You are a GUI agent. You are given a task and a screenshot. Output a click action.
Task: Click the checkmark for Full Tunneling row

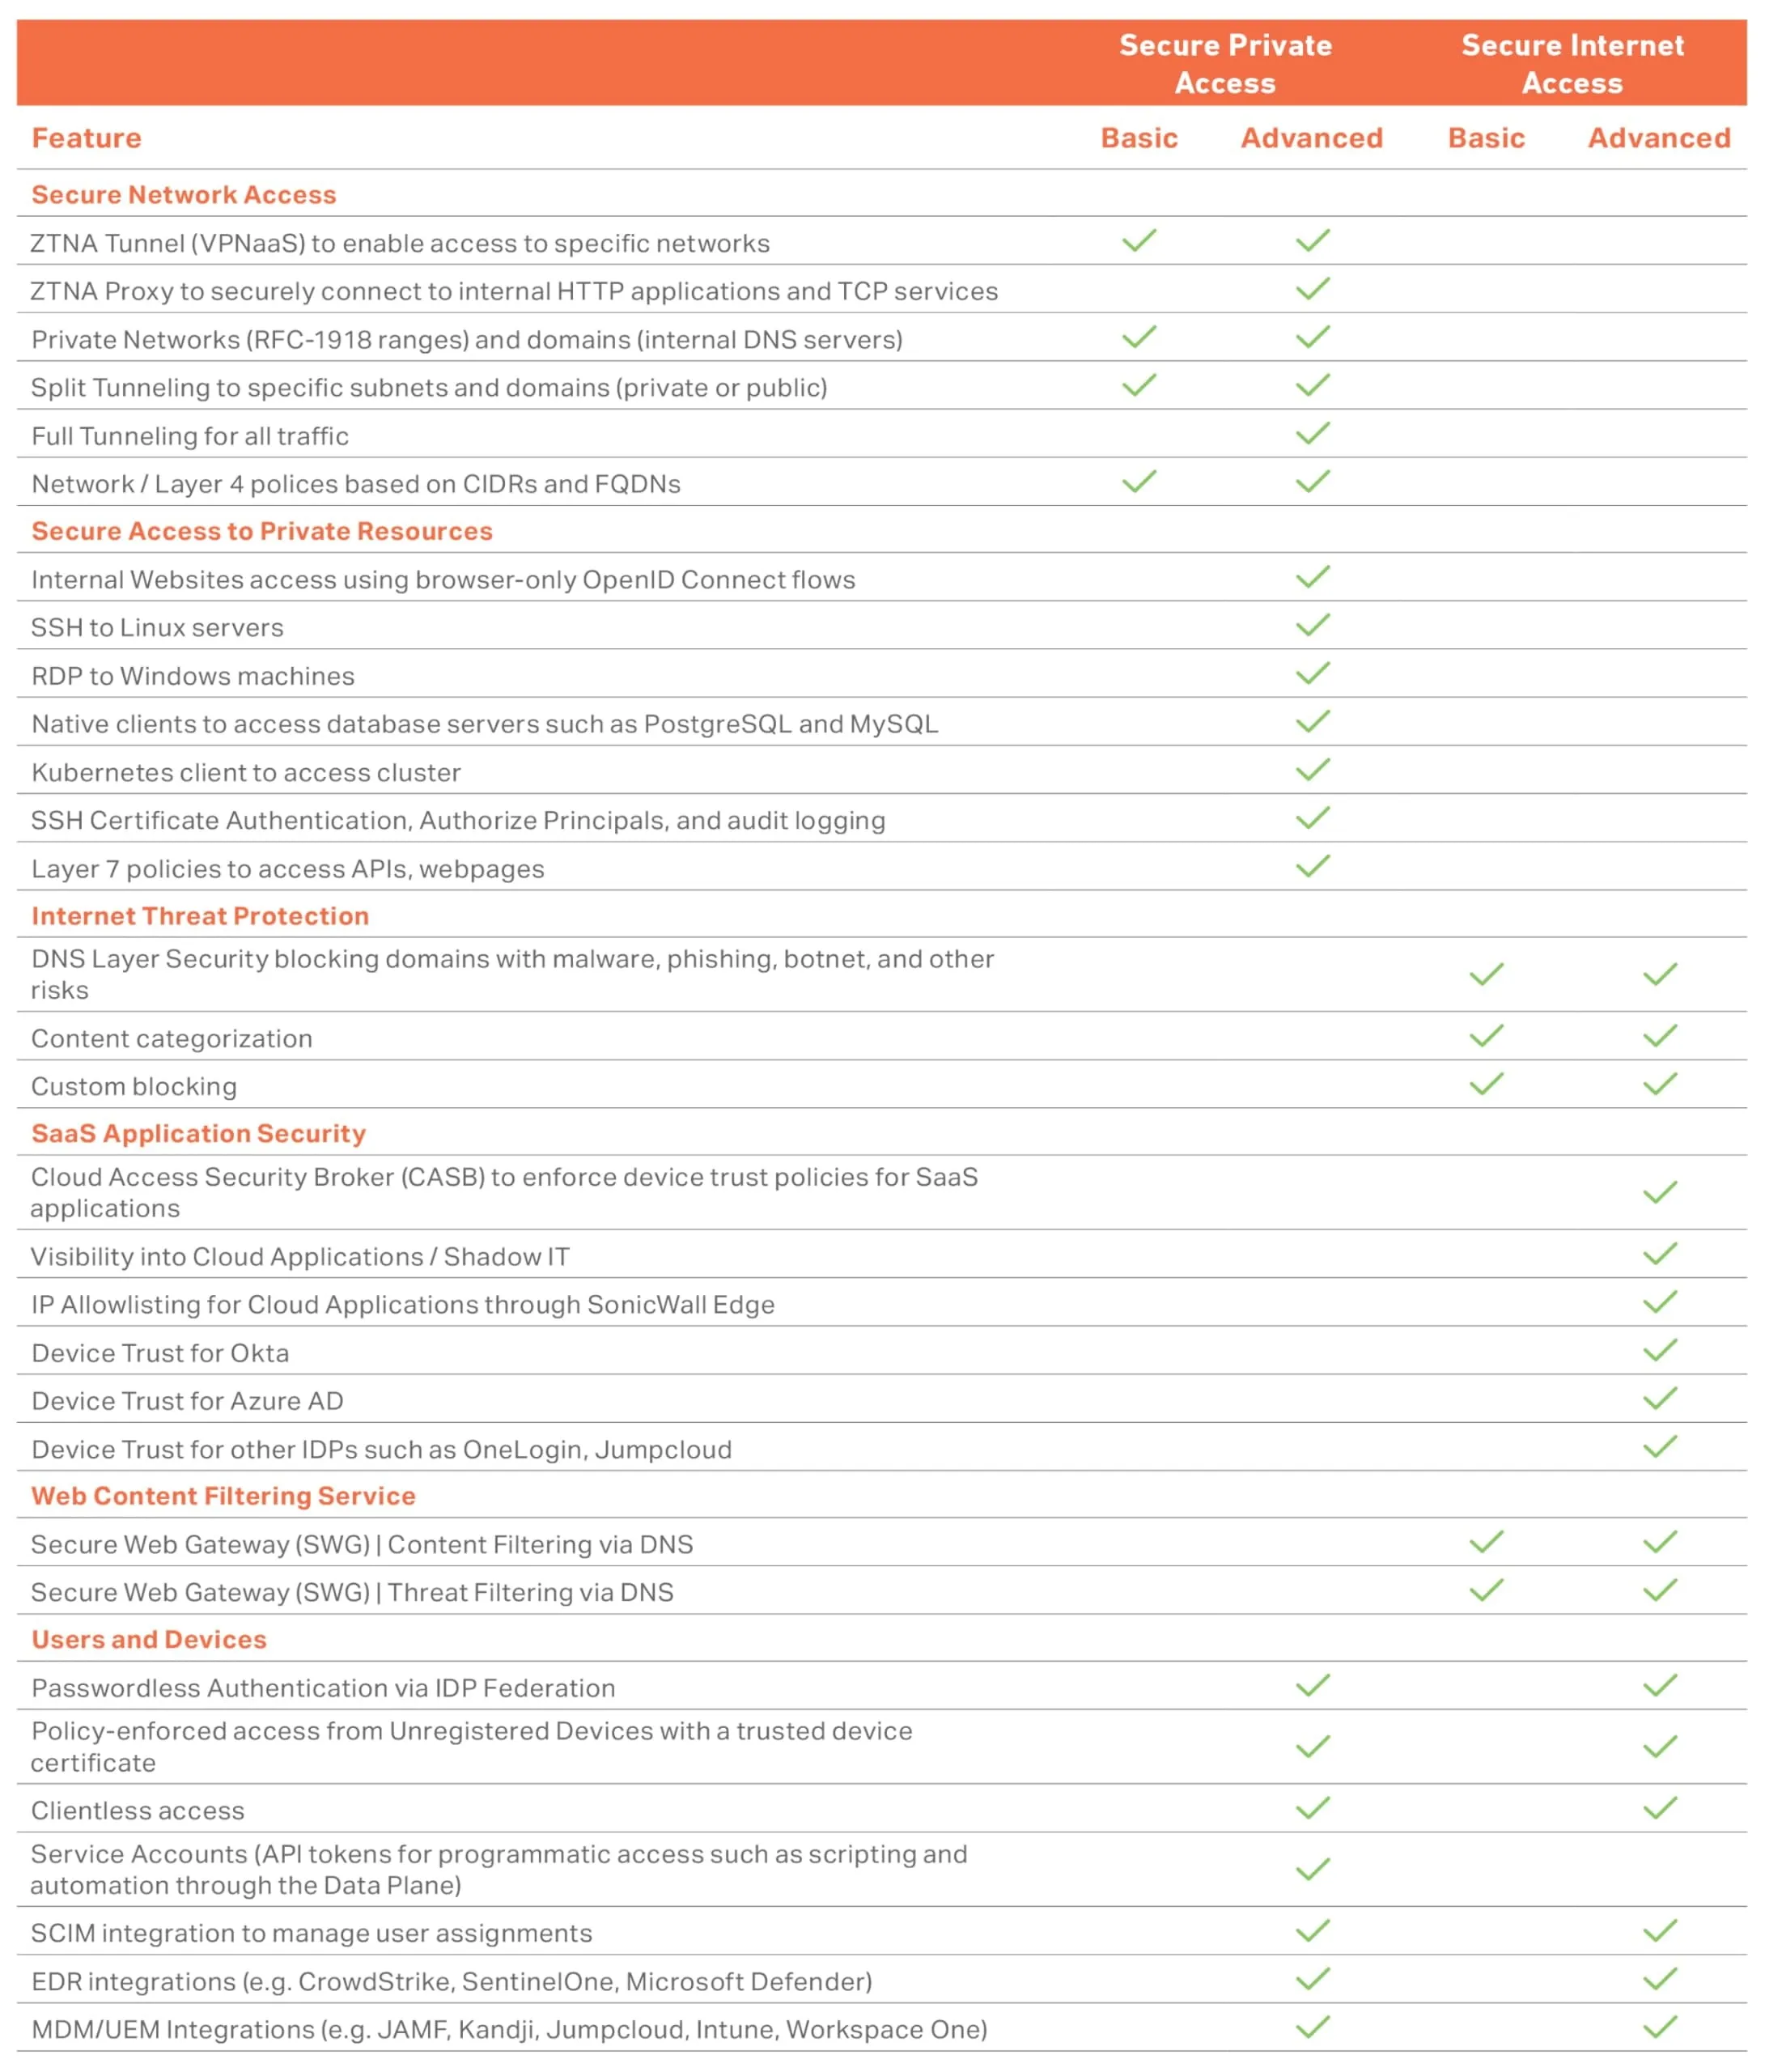click(x=1312, y=434)
